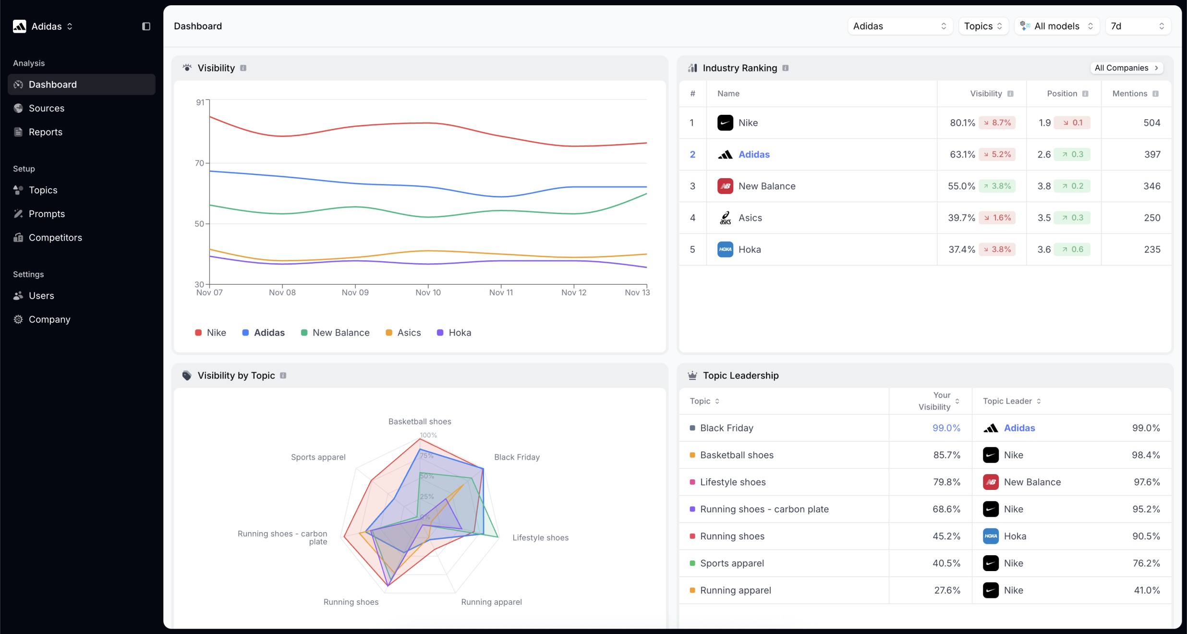Click the Adidas logo in the sidebar header
Viewport: 1187px width, 634px height.
pos(20,26)
